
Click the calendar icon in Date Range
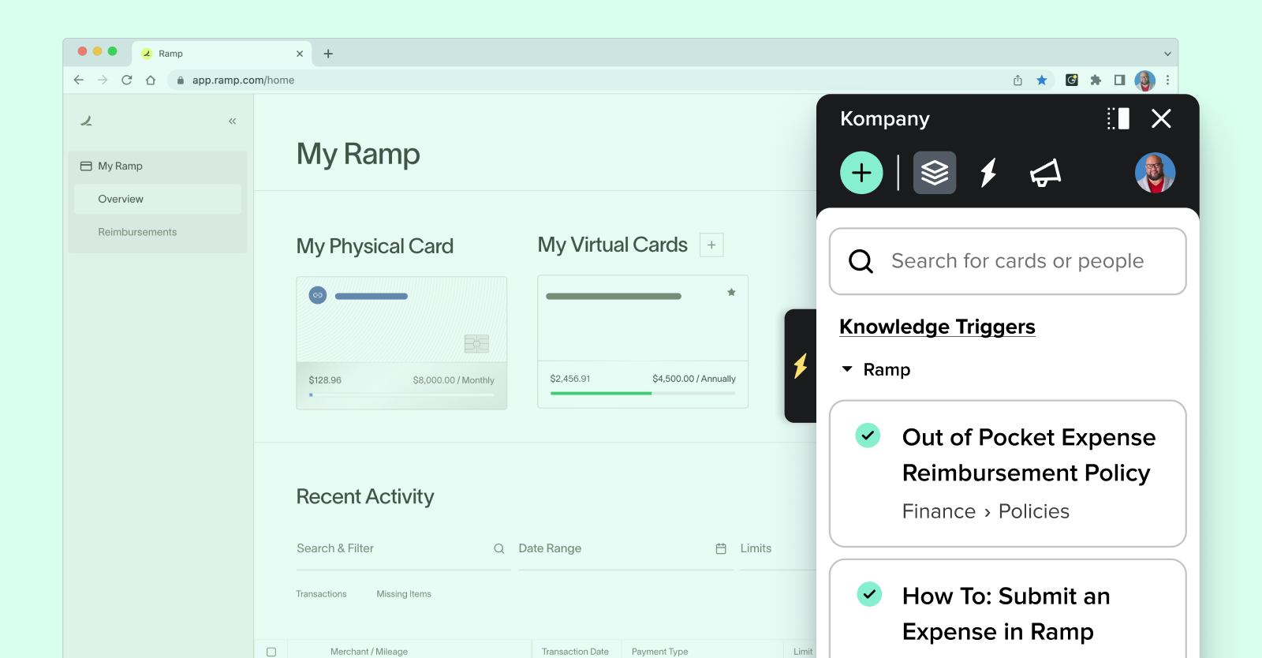pyautogui.click(x=721, y=548)
